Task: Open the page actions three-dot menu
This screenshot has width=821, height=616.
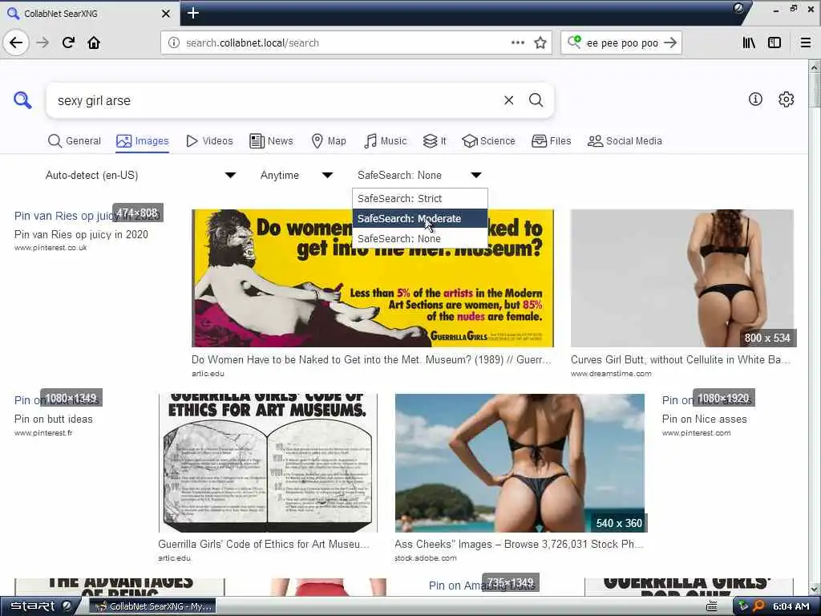Action: coord(517,43)
